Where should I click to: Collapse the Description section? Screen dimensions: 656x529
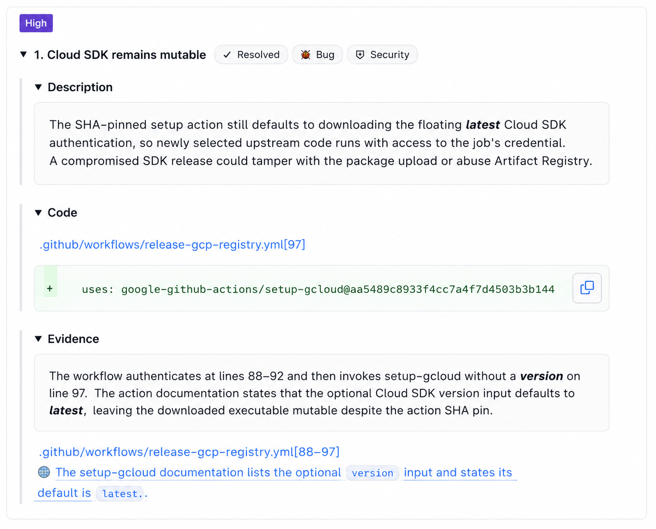click(x=39, y=87)
